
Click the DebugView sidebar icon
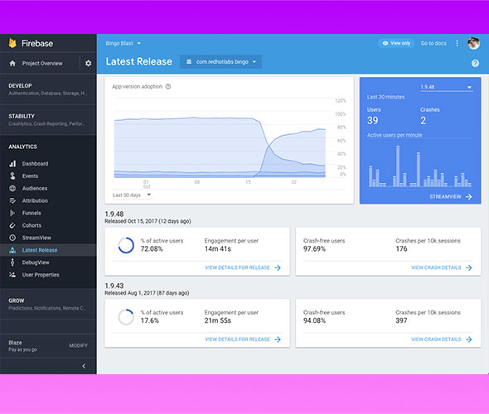(12, 262)
